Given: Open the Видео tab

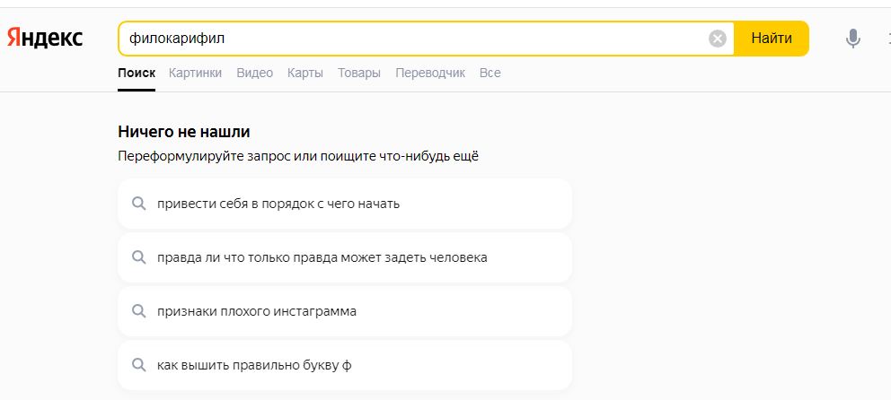Looking at the screenshot, I should pos(254,73).
